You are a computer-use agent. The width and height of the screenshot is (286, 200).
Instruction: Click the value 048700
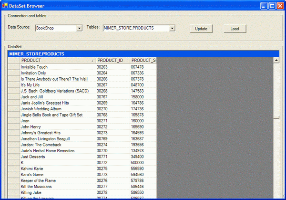(x=143, y=85)
